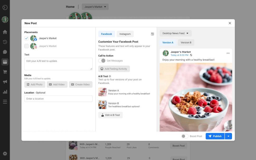
Task: View Insights with the bar chart icon
Action: [5, 91]
